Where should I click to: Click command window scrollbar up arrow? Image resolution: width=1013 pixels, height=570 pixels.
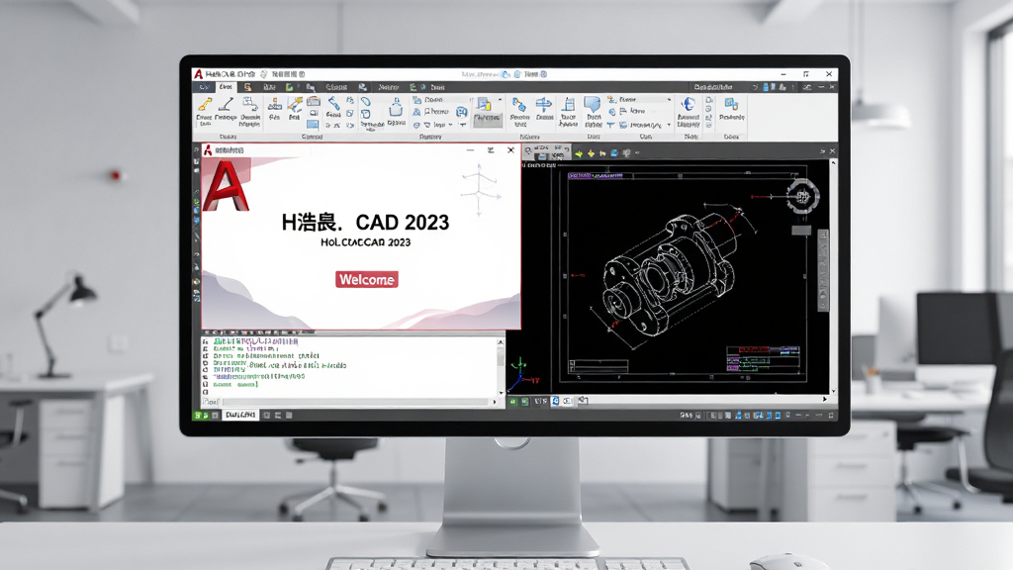point(500,341)
